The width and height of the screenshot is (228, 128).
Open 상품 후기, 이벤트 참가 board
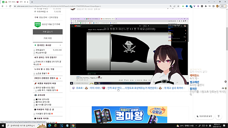pos(46,90)
